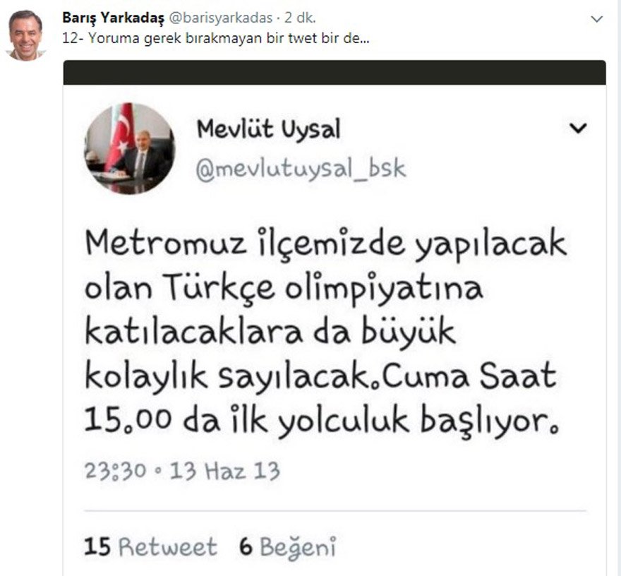Expand the outer tweet options chevron
The image size is (621, 576).
(597, 18)
